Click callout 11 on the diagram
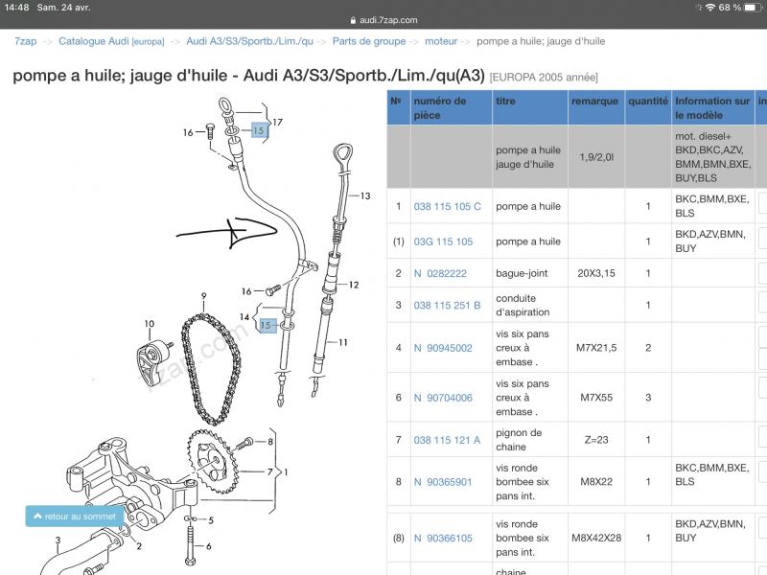 (x=343, y=343)
